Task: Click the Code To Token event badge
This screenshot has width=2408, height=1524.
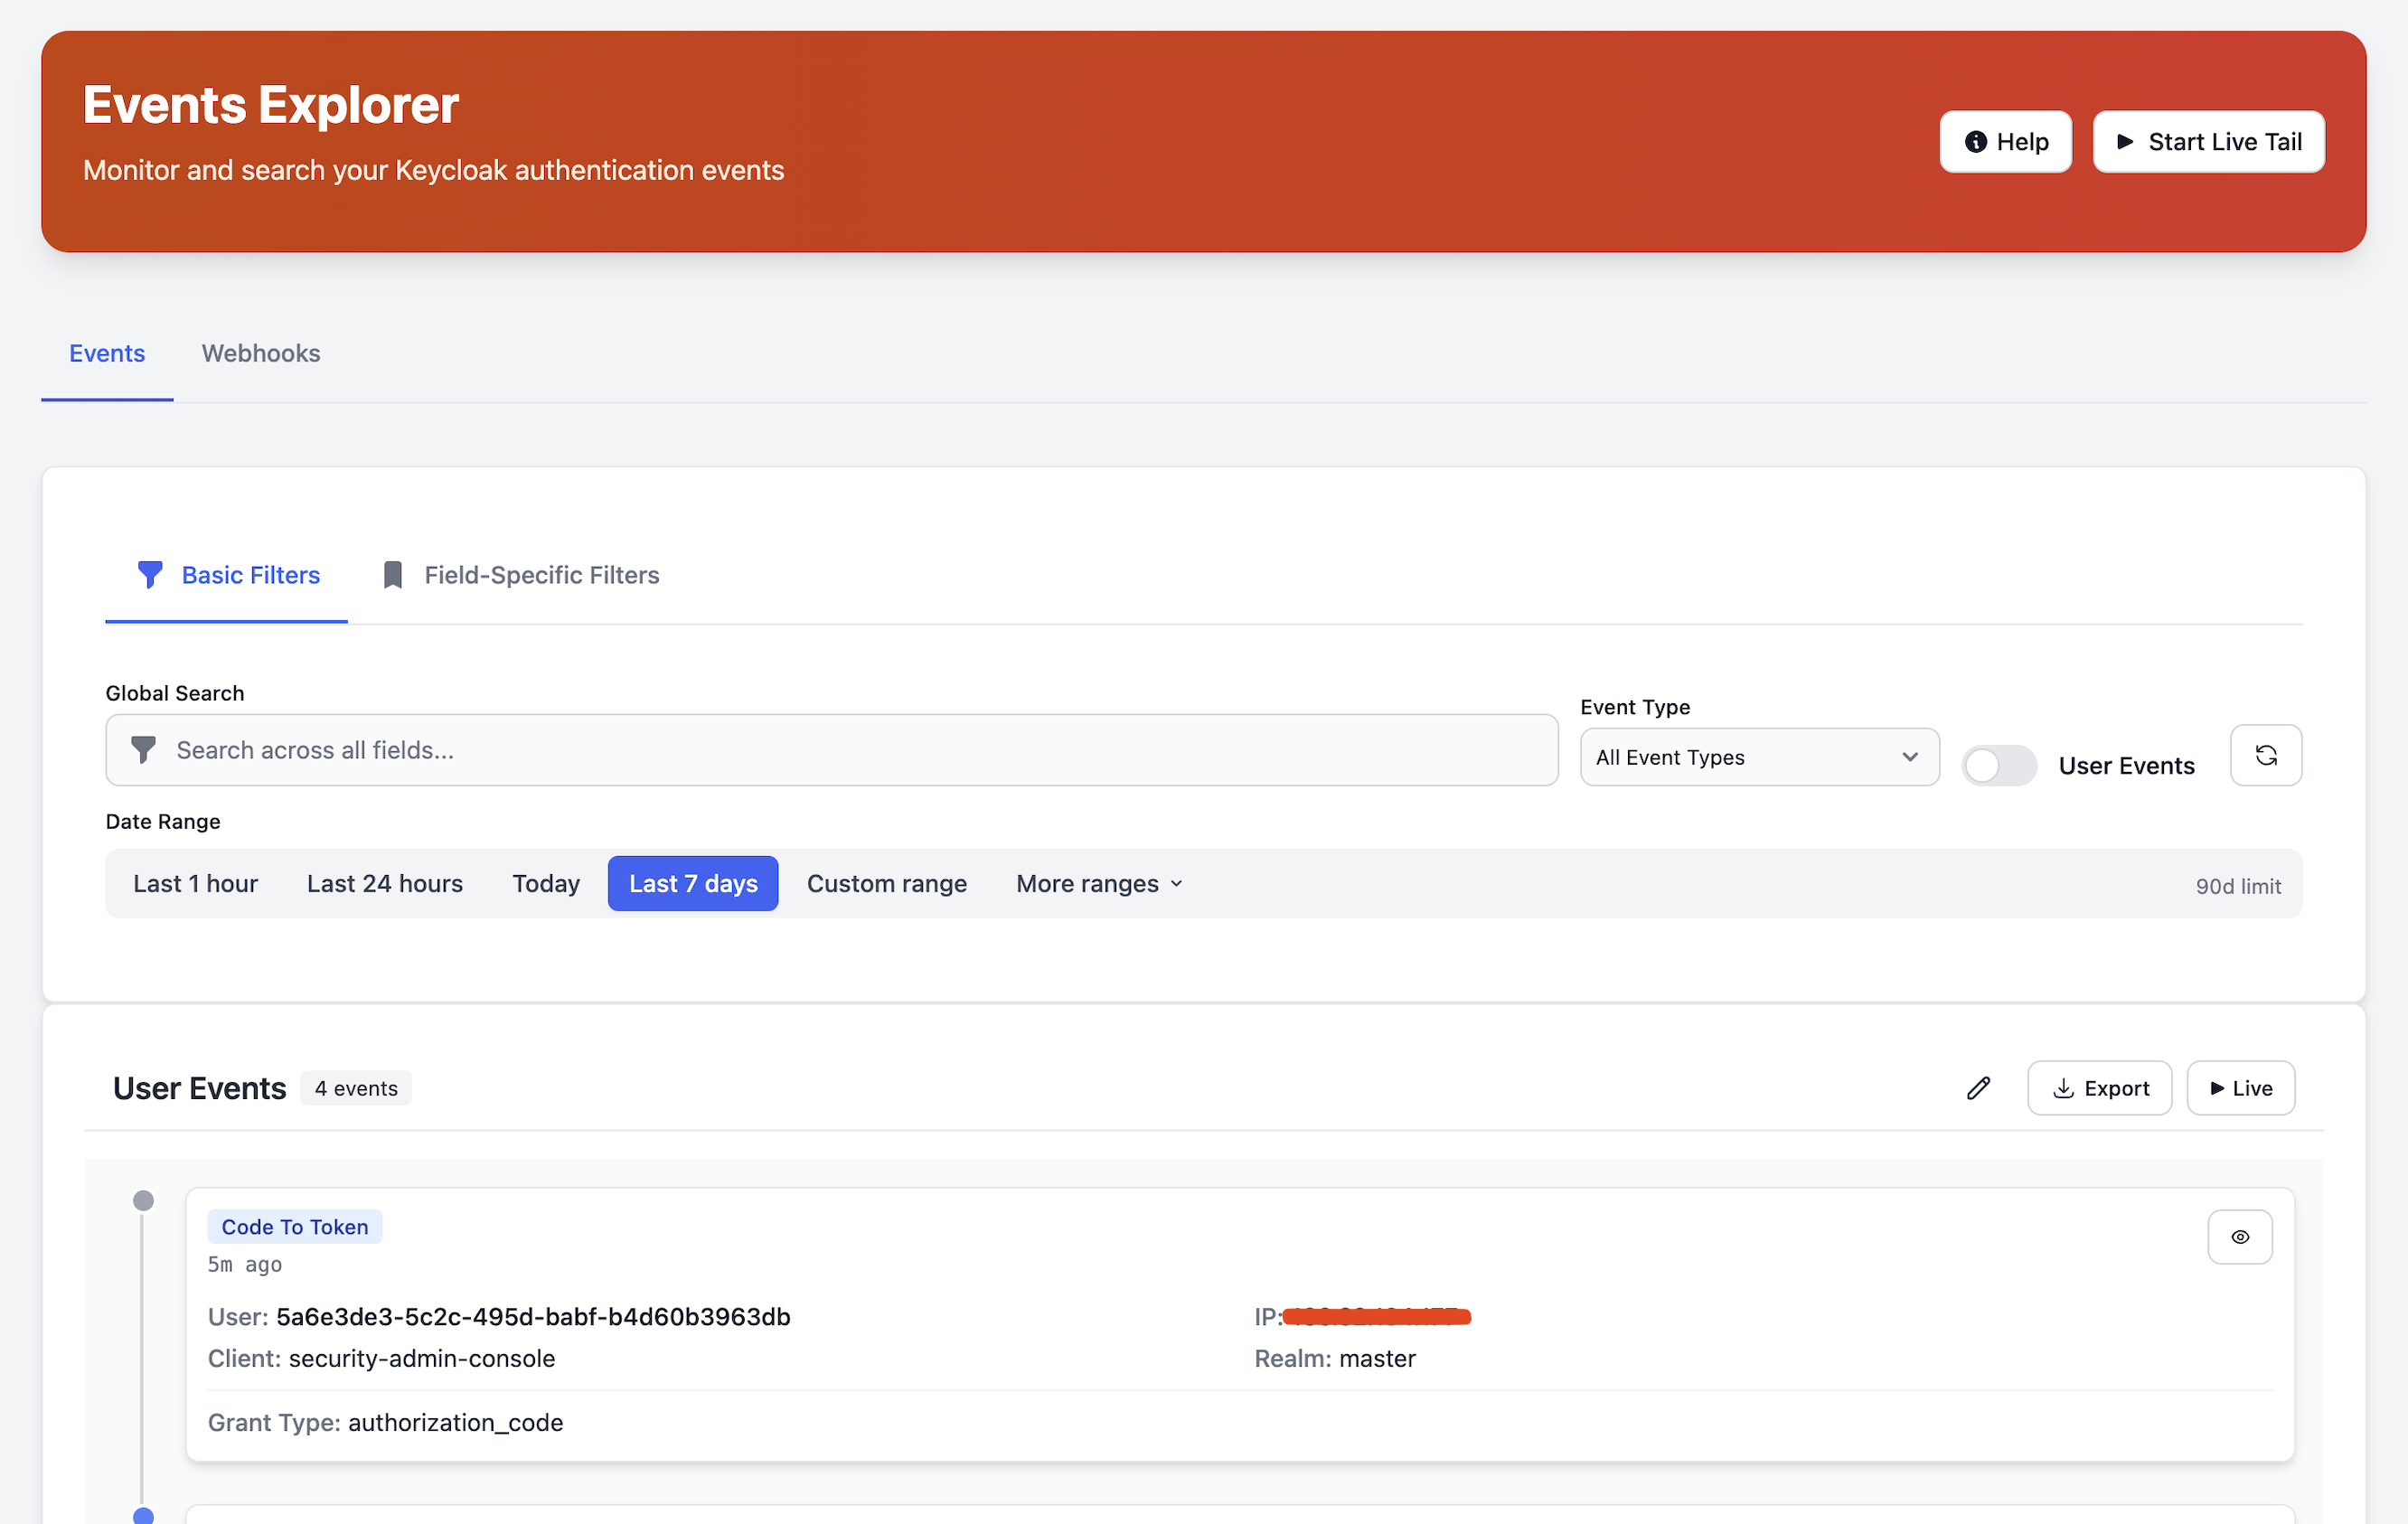Action: 294,1226
